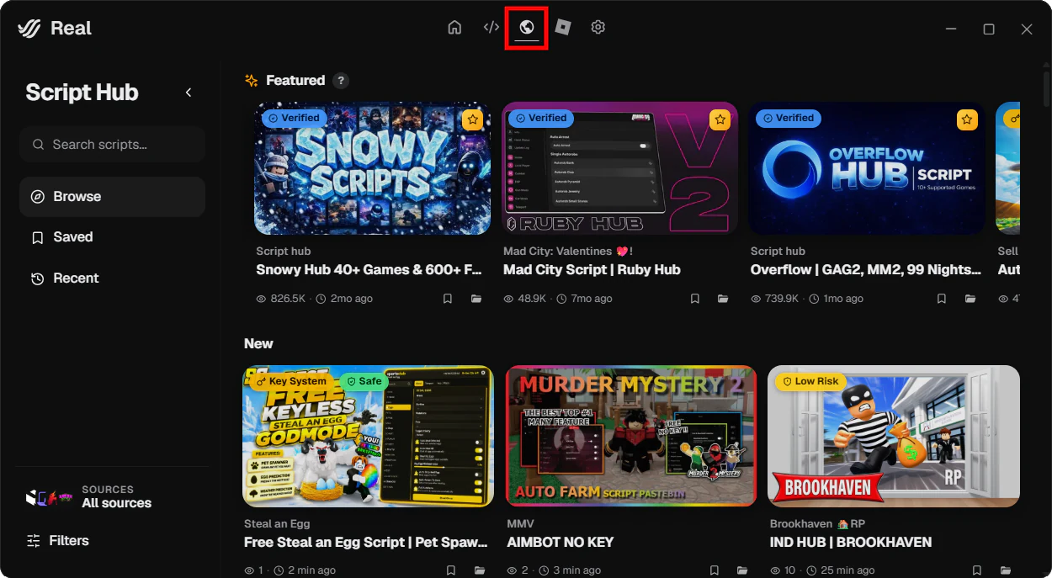
Task: Star the Snowy Scripts card
Action: (472, 119)
